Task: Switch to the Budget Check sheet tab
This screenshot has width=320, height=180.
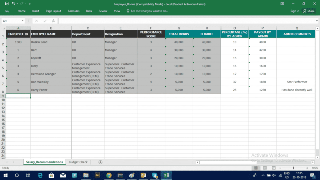Action: pos(78,162)
